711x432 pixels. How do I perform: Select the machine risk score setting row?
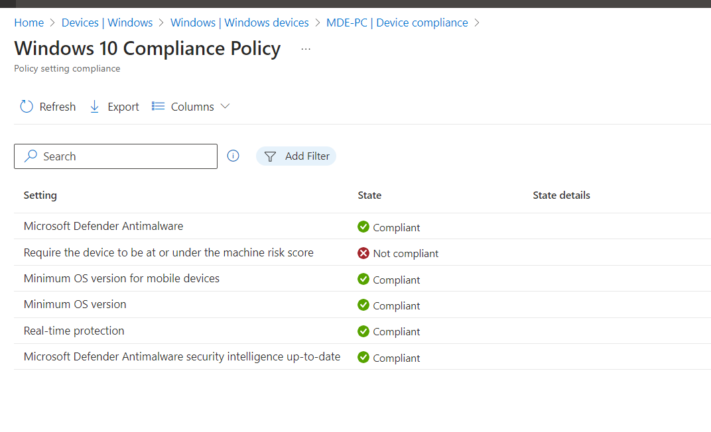tap(168, 252)
